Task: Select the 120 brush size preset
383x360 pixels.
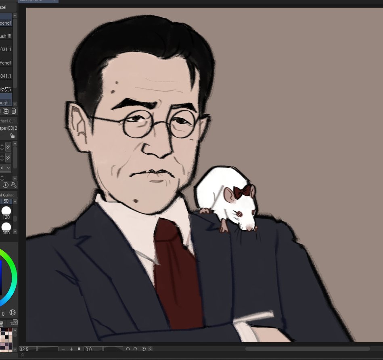Action: [x=6, y=213]
